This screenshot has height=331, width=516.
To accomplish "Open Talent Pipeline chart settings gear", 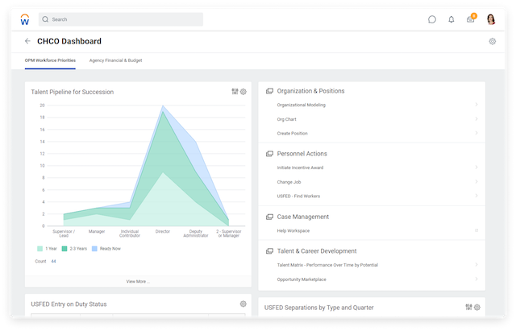I will click(243, 92).
